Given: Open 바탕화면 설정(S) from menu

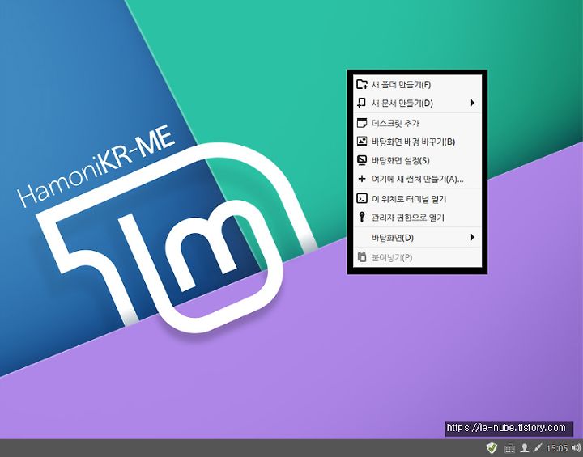Looking at the screenshot, I should 417,160.
